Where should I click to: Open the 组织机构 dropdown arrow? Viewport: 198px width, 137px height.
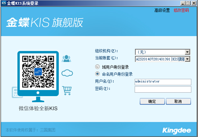pyautogui.click(x=187, y=52)
